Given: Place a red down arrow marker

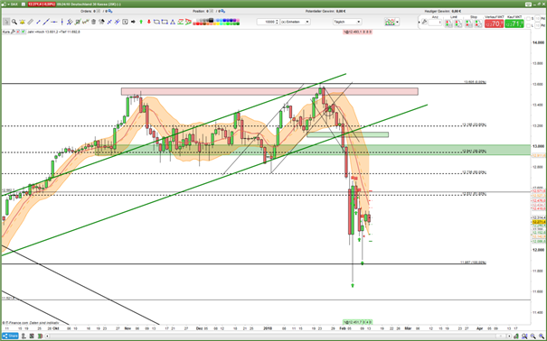Looking at the screenshot, I should pos(149,22).
